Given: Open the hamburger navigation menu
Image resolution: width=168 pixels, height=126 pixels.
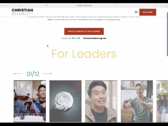Looking at the screenshot, I should click(136, 12).
